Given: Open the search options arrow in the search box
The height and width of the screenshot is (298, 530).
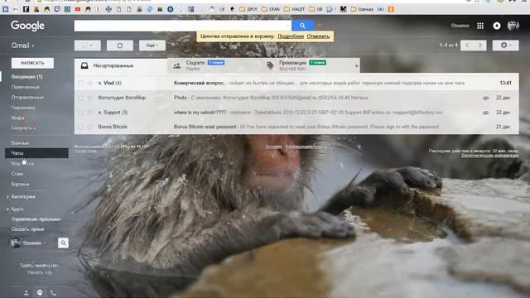Looking at the screenshot, I should pyautogui.click(x=288, y=26).
